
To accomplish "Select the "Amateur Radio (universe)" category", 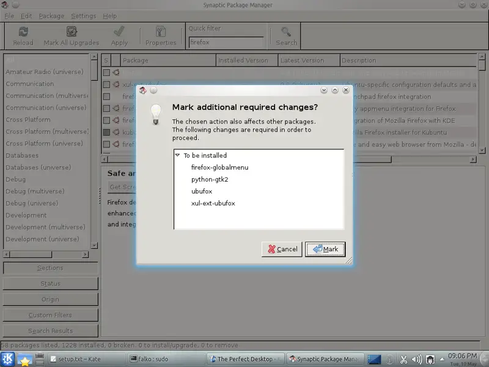I will pos(45,72).
